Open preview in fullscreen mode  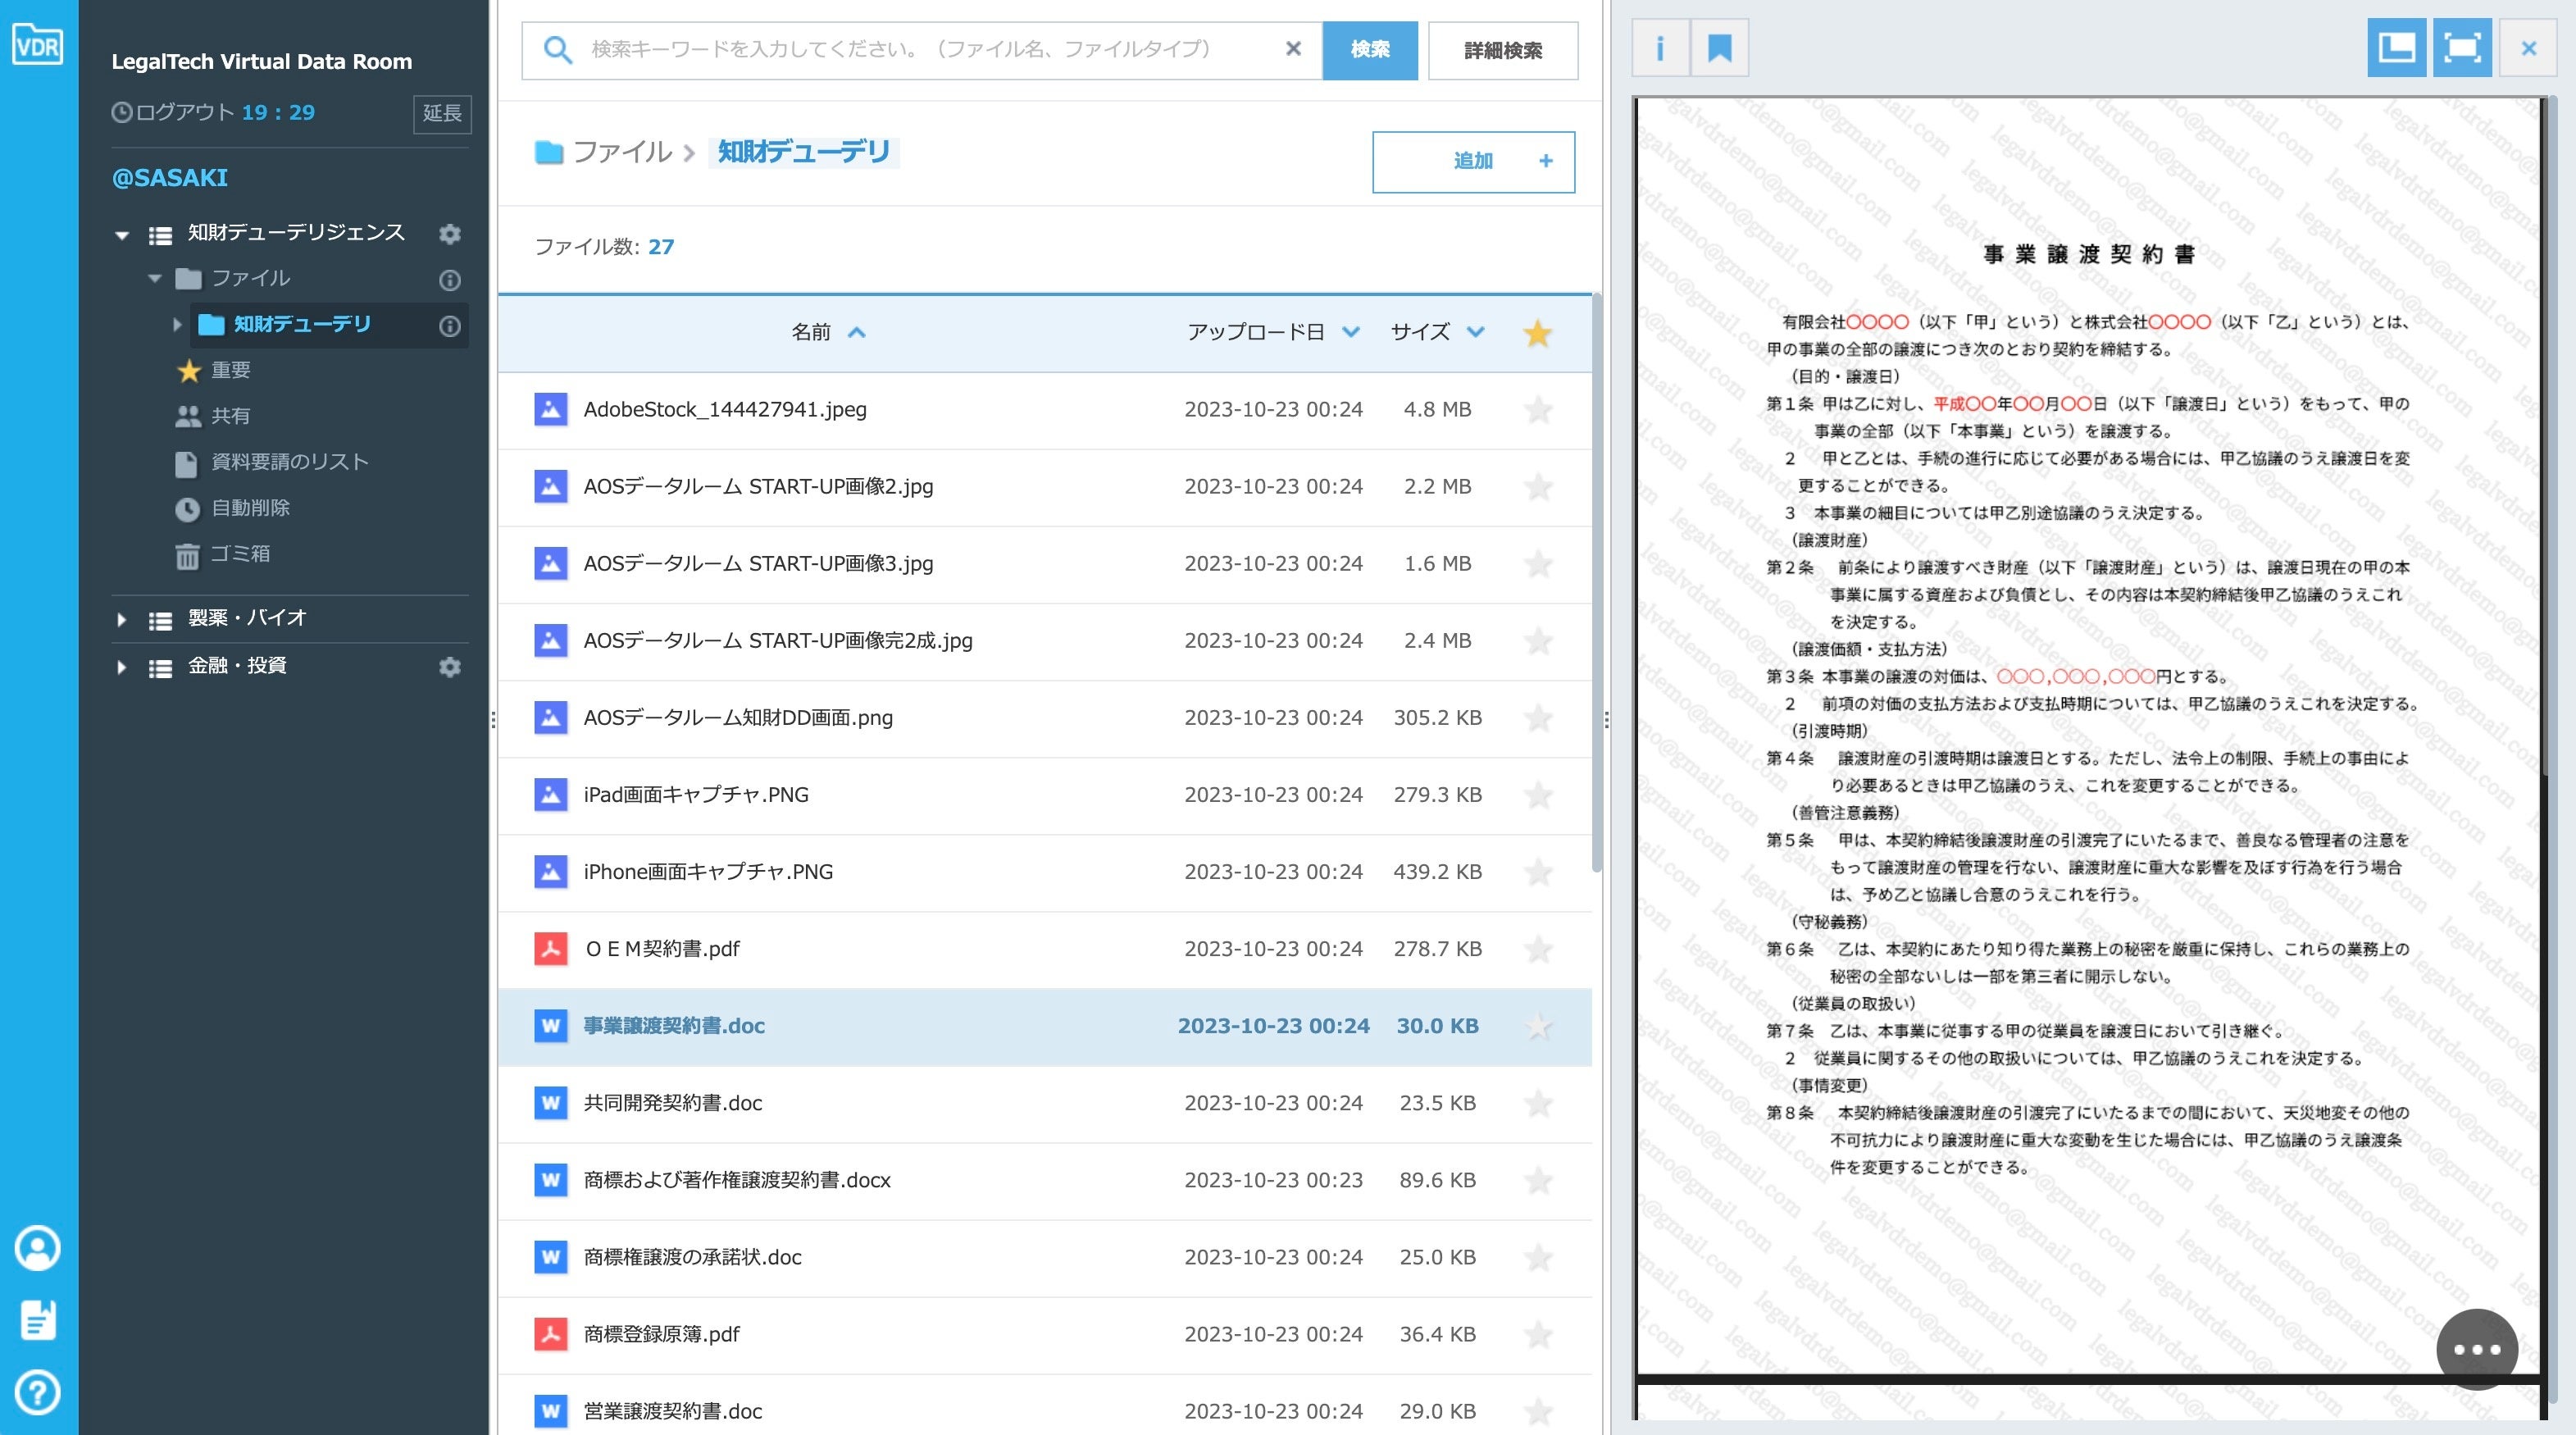click(x=2461, y=48)
